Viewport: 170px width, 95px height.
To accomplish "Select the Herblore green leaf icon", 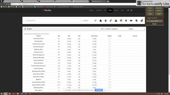I will pos(131,21).
